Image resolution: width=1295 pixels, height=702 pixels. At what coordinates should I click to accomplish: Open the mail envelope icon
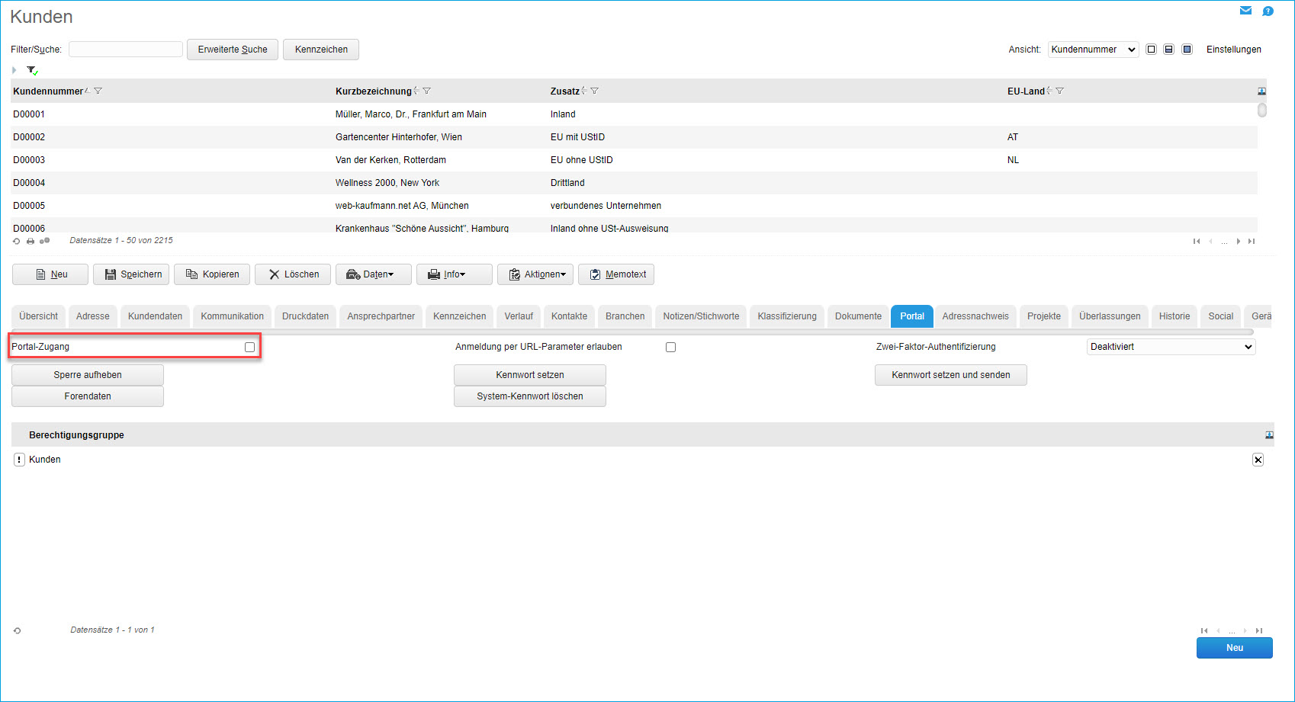click(1245, 11)
